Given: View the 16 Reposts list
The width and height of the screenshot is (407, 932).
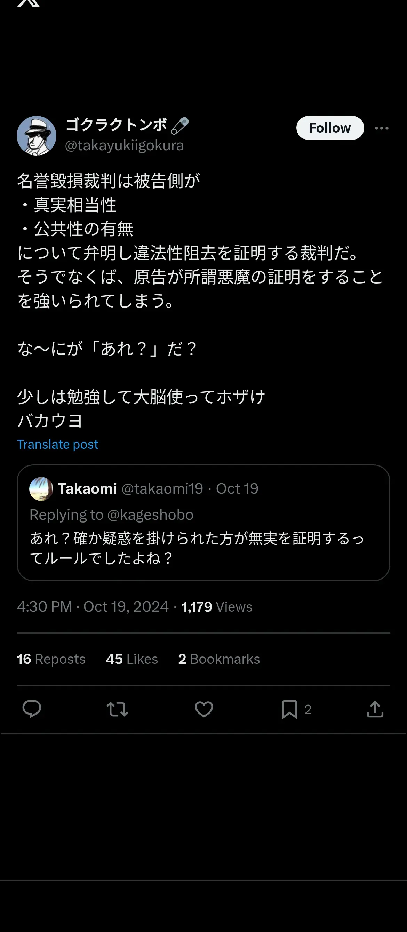Looking at the screenshot, I should (x=51, y=659).
